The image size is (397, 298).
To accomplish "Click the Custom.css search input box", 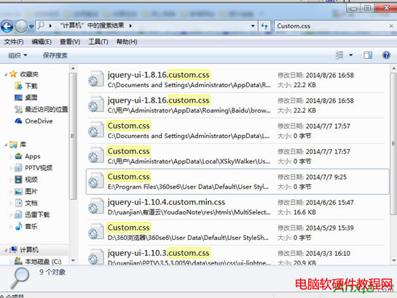I will [x=331, y=25].
